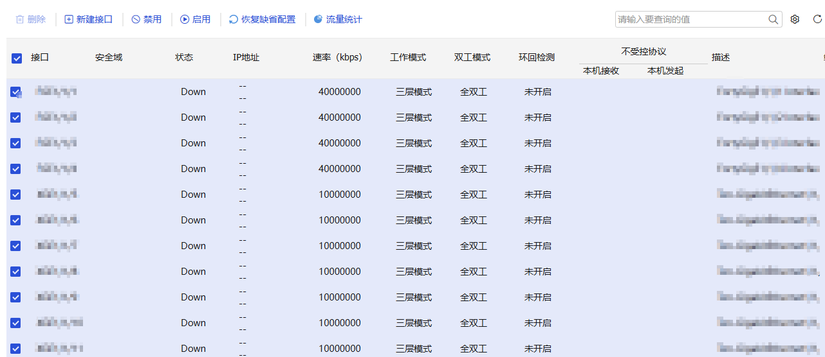Screen dimensions: 825x357
Task: Uncheck the first interface row checkbox
Action: click(15, 92)
